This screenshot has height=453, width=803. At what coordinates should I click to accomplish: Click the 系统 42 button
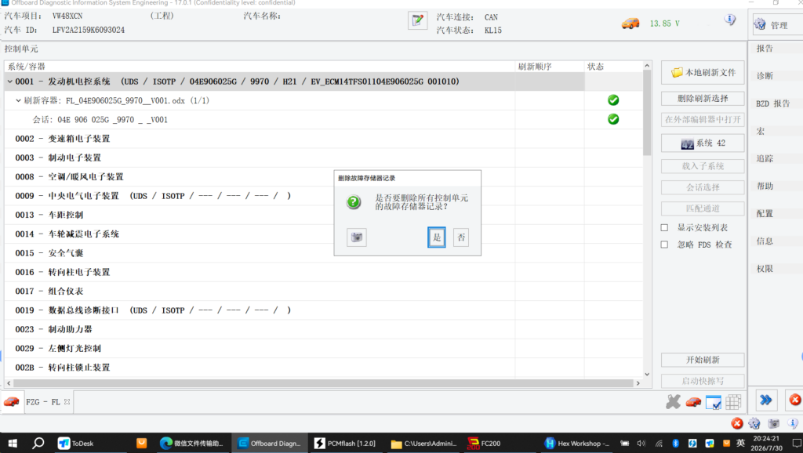click(703, 143)
